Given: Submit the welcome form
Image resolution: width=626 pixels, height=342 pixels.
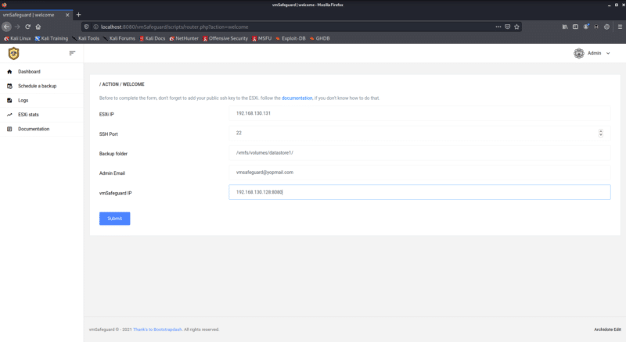Looking at the screenshot, I should (114, 219).
